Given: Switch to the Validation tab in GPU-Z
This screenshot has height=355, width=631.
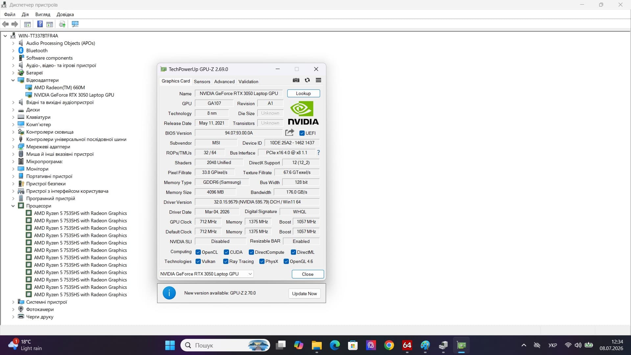Looking at the screenshot, I should point(248,82).
